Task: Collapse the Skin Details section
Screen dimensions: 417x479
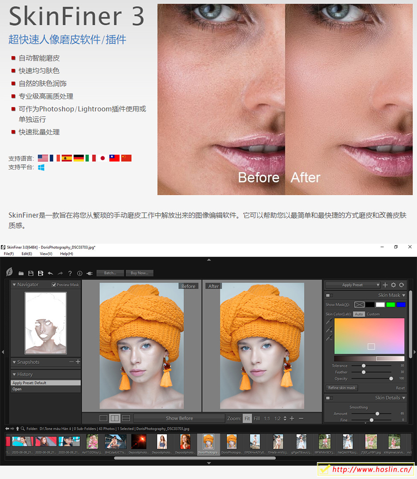Action: point(404,398)
